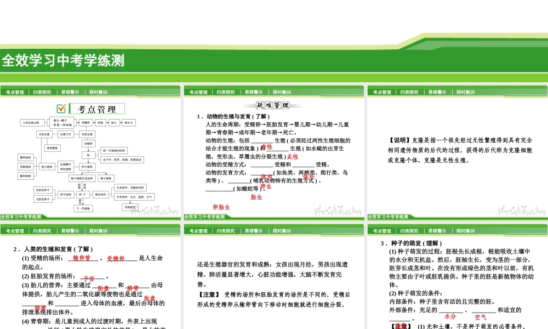Expand the 种子植物 node in the concept map
548x329 pixels.
tap(87, 167)
